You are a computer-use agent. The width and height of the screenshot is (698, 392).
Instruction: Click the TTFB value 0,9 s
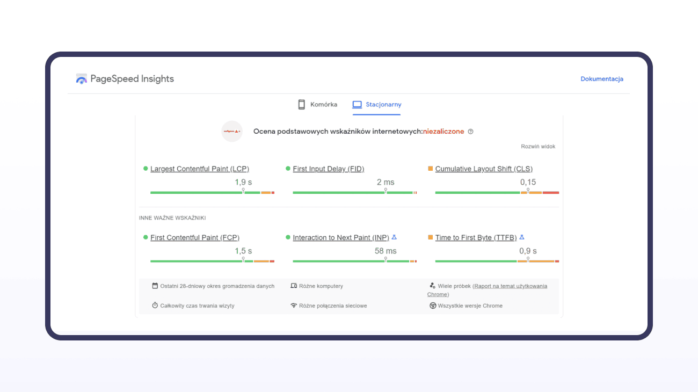coord(528,251)
